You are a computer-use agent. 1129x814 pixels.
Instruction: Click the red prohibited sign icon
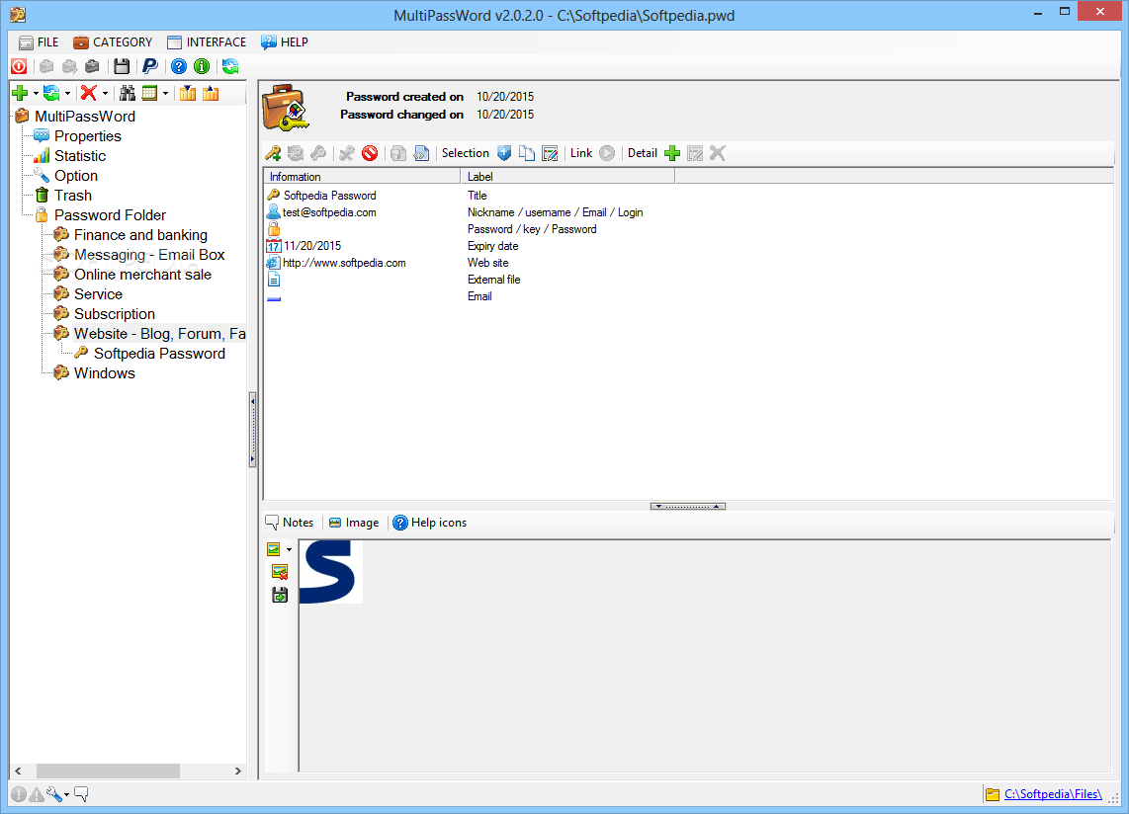(370, 153)
